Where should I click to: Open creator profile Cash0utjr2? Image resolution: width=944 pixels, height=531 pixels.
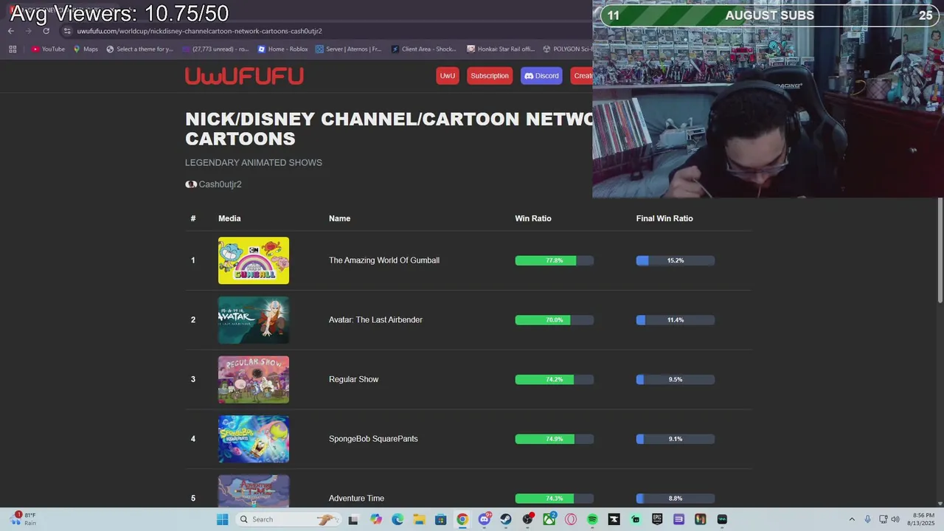coord(213,184)
